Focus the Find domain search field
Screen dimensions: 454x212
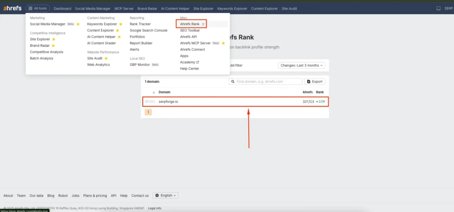(266, 81)
